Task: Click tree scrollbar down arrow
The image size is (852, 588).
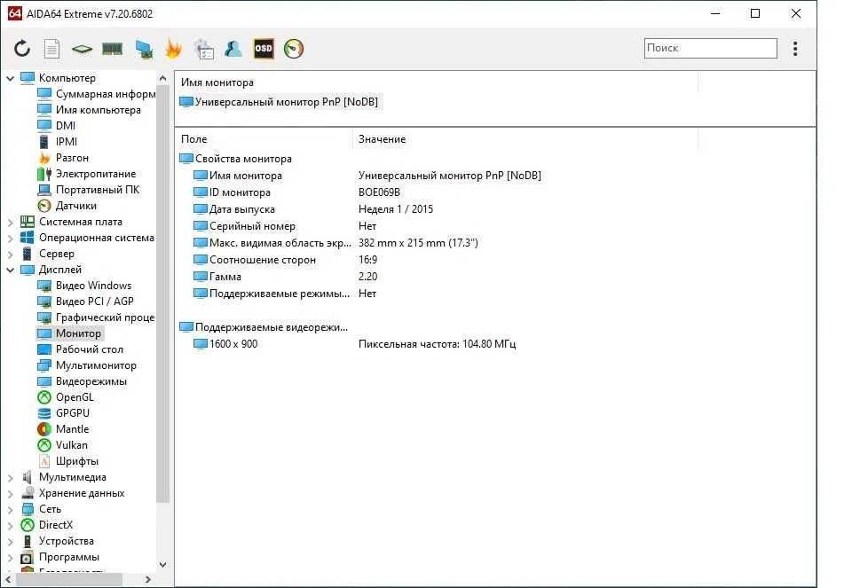Action: click(x=162, y=565)
